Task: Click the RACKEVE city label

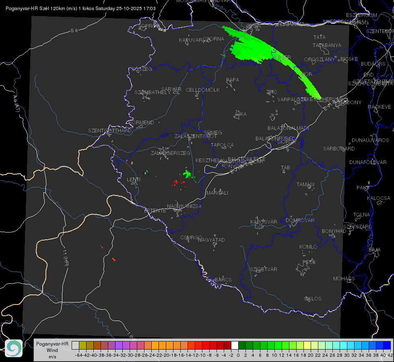Action: 380,107
